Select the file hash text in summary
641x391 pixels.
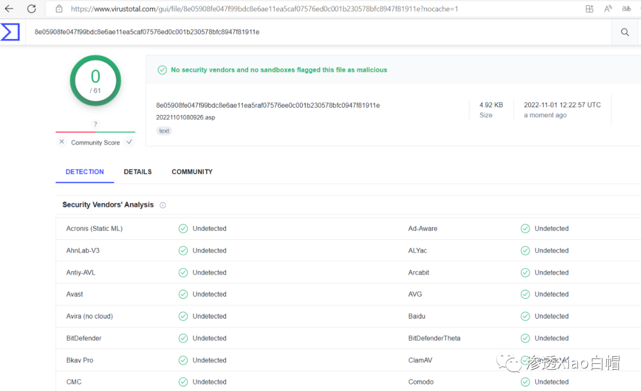coord(268,105)
